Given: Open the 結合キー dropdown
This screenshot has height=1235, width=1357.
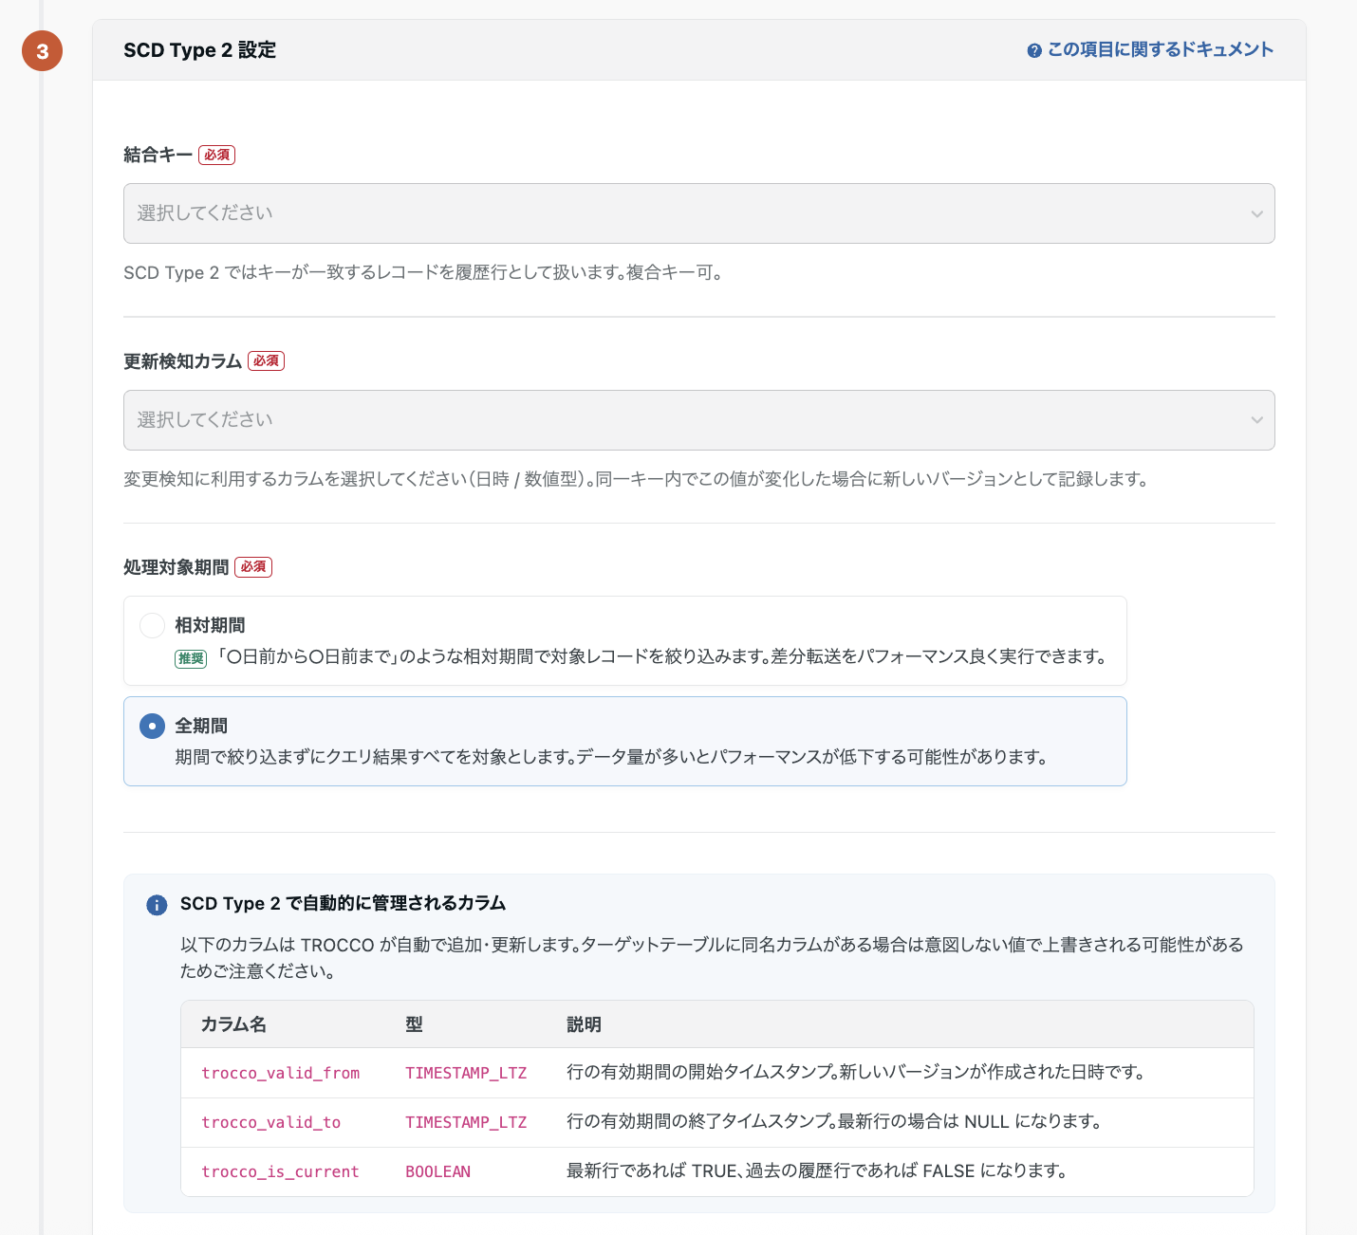Looking at the screenshot, I should pyautogui.click(x=698, y=213).
